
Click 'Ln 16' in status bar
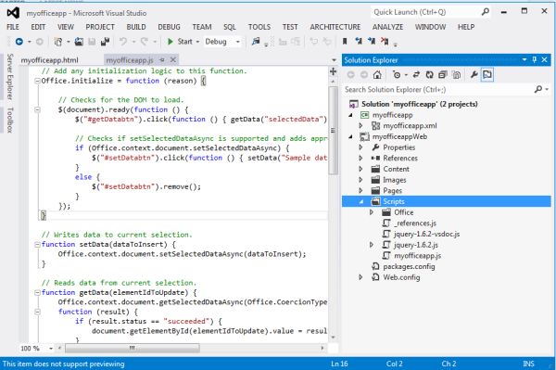(339, 364)
